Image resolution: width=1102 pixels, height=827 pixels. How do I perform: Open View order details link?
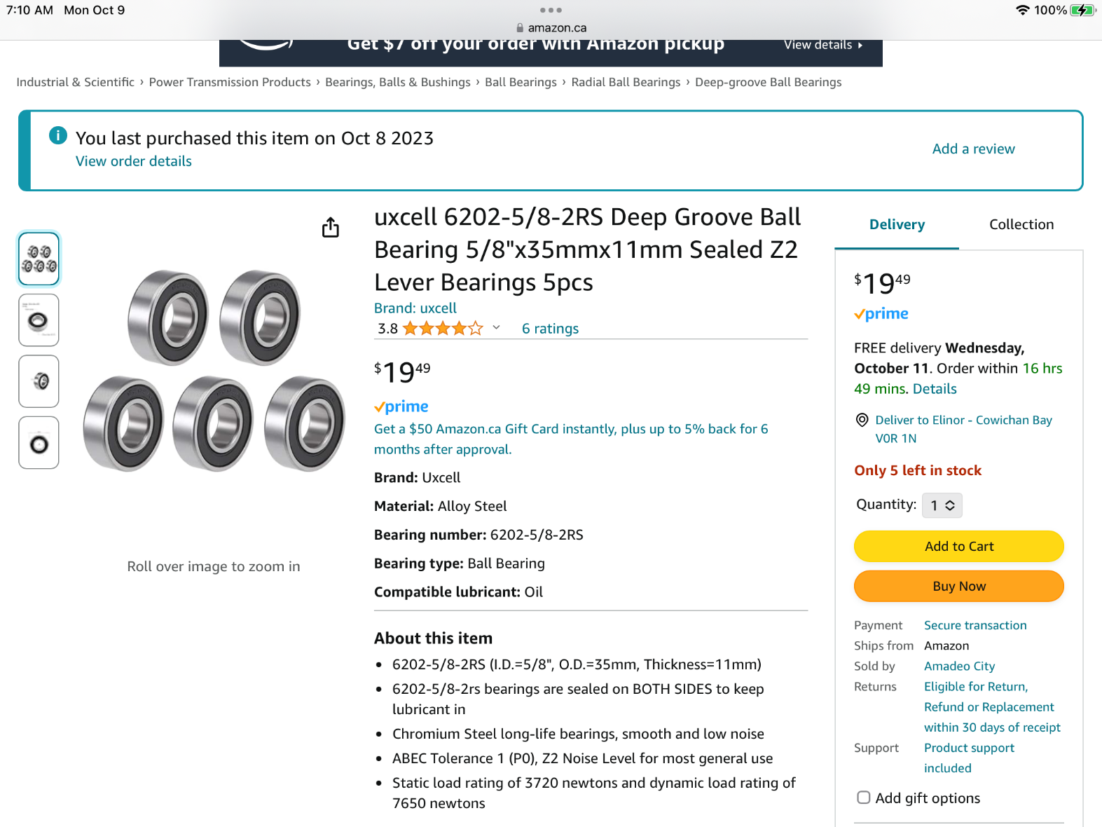click(134, 161)
